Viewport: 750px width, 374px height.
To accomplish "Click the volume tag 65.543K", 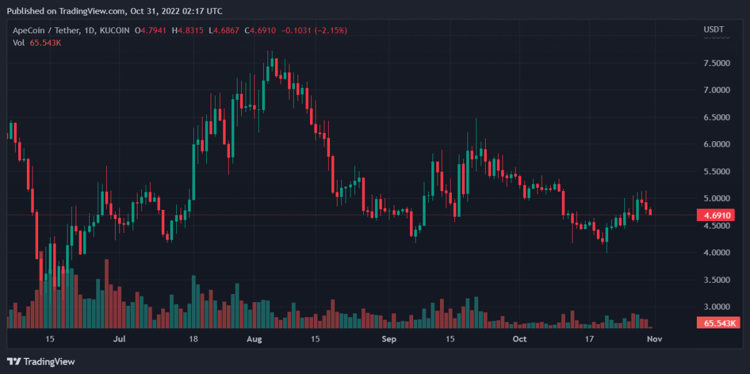I will (717, 323).
